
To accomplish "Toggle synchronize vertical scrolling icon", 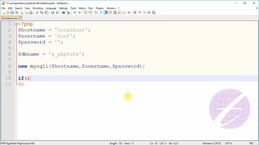I will click(x=85, y=12).
